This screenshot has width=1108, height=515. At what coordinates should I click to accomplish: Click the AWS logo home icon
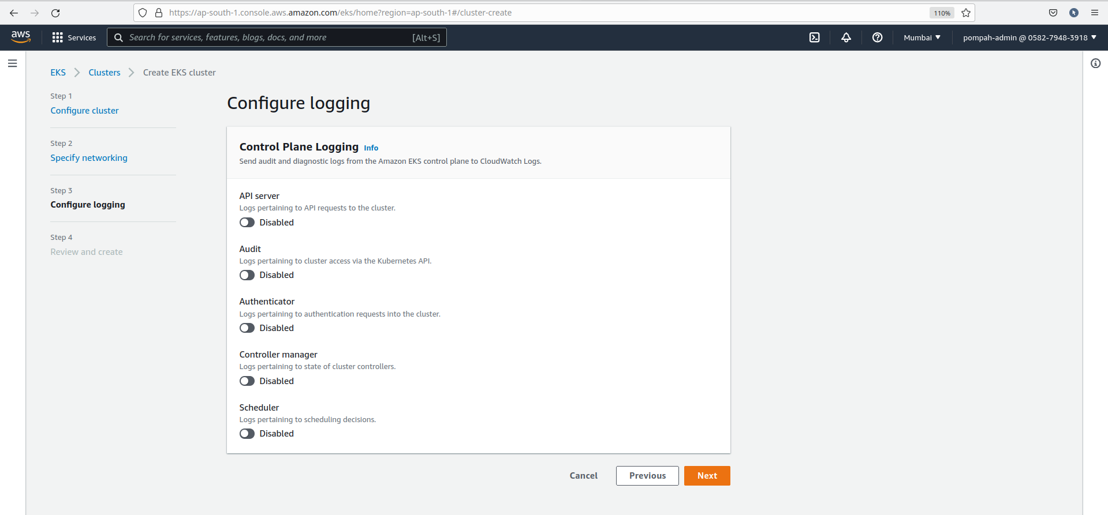tap(21, 37)
